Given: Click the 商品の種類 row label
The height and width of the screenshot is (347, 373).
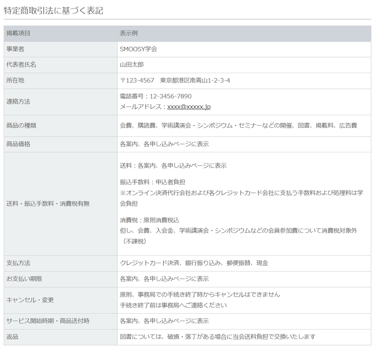Looking at the screenshot, I should (x=21, y=126).
